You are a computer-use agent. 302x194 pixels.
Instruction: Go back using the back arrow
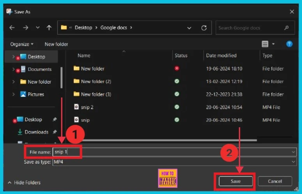(x=12, y=28)
